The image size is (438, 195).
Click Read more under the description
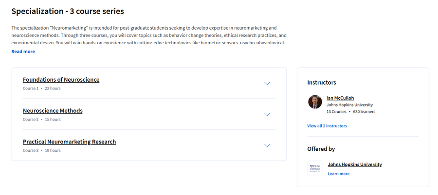[23, 52]
